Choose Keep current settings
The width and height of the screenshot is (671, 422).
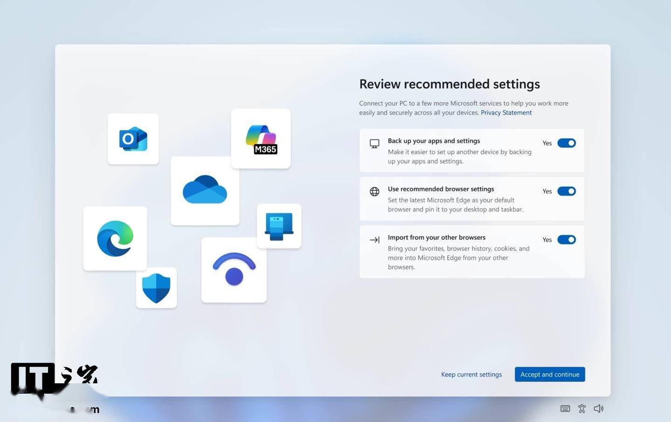(x=472, y=374)
